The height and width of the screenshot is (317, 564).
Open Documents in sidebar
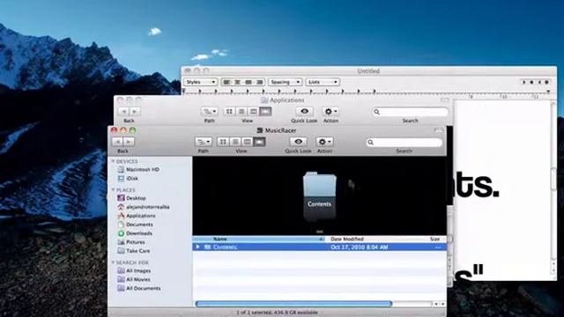pos(135,225)
